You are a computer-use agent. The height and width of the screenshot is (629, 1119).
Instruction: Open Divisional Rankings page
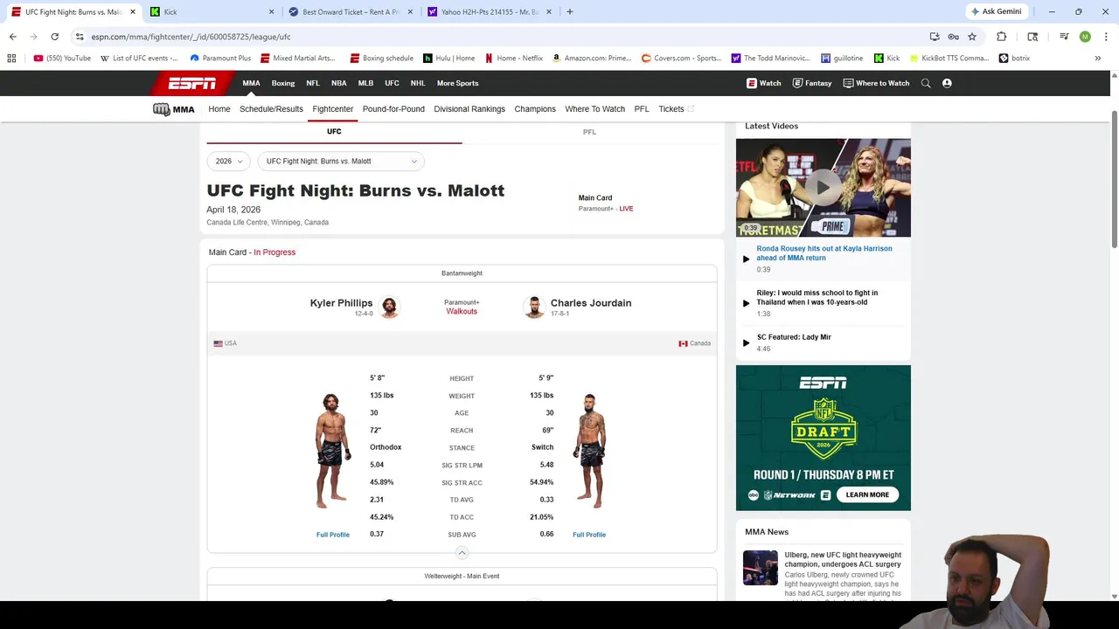coord(469,109)
